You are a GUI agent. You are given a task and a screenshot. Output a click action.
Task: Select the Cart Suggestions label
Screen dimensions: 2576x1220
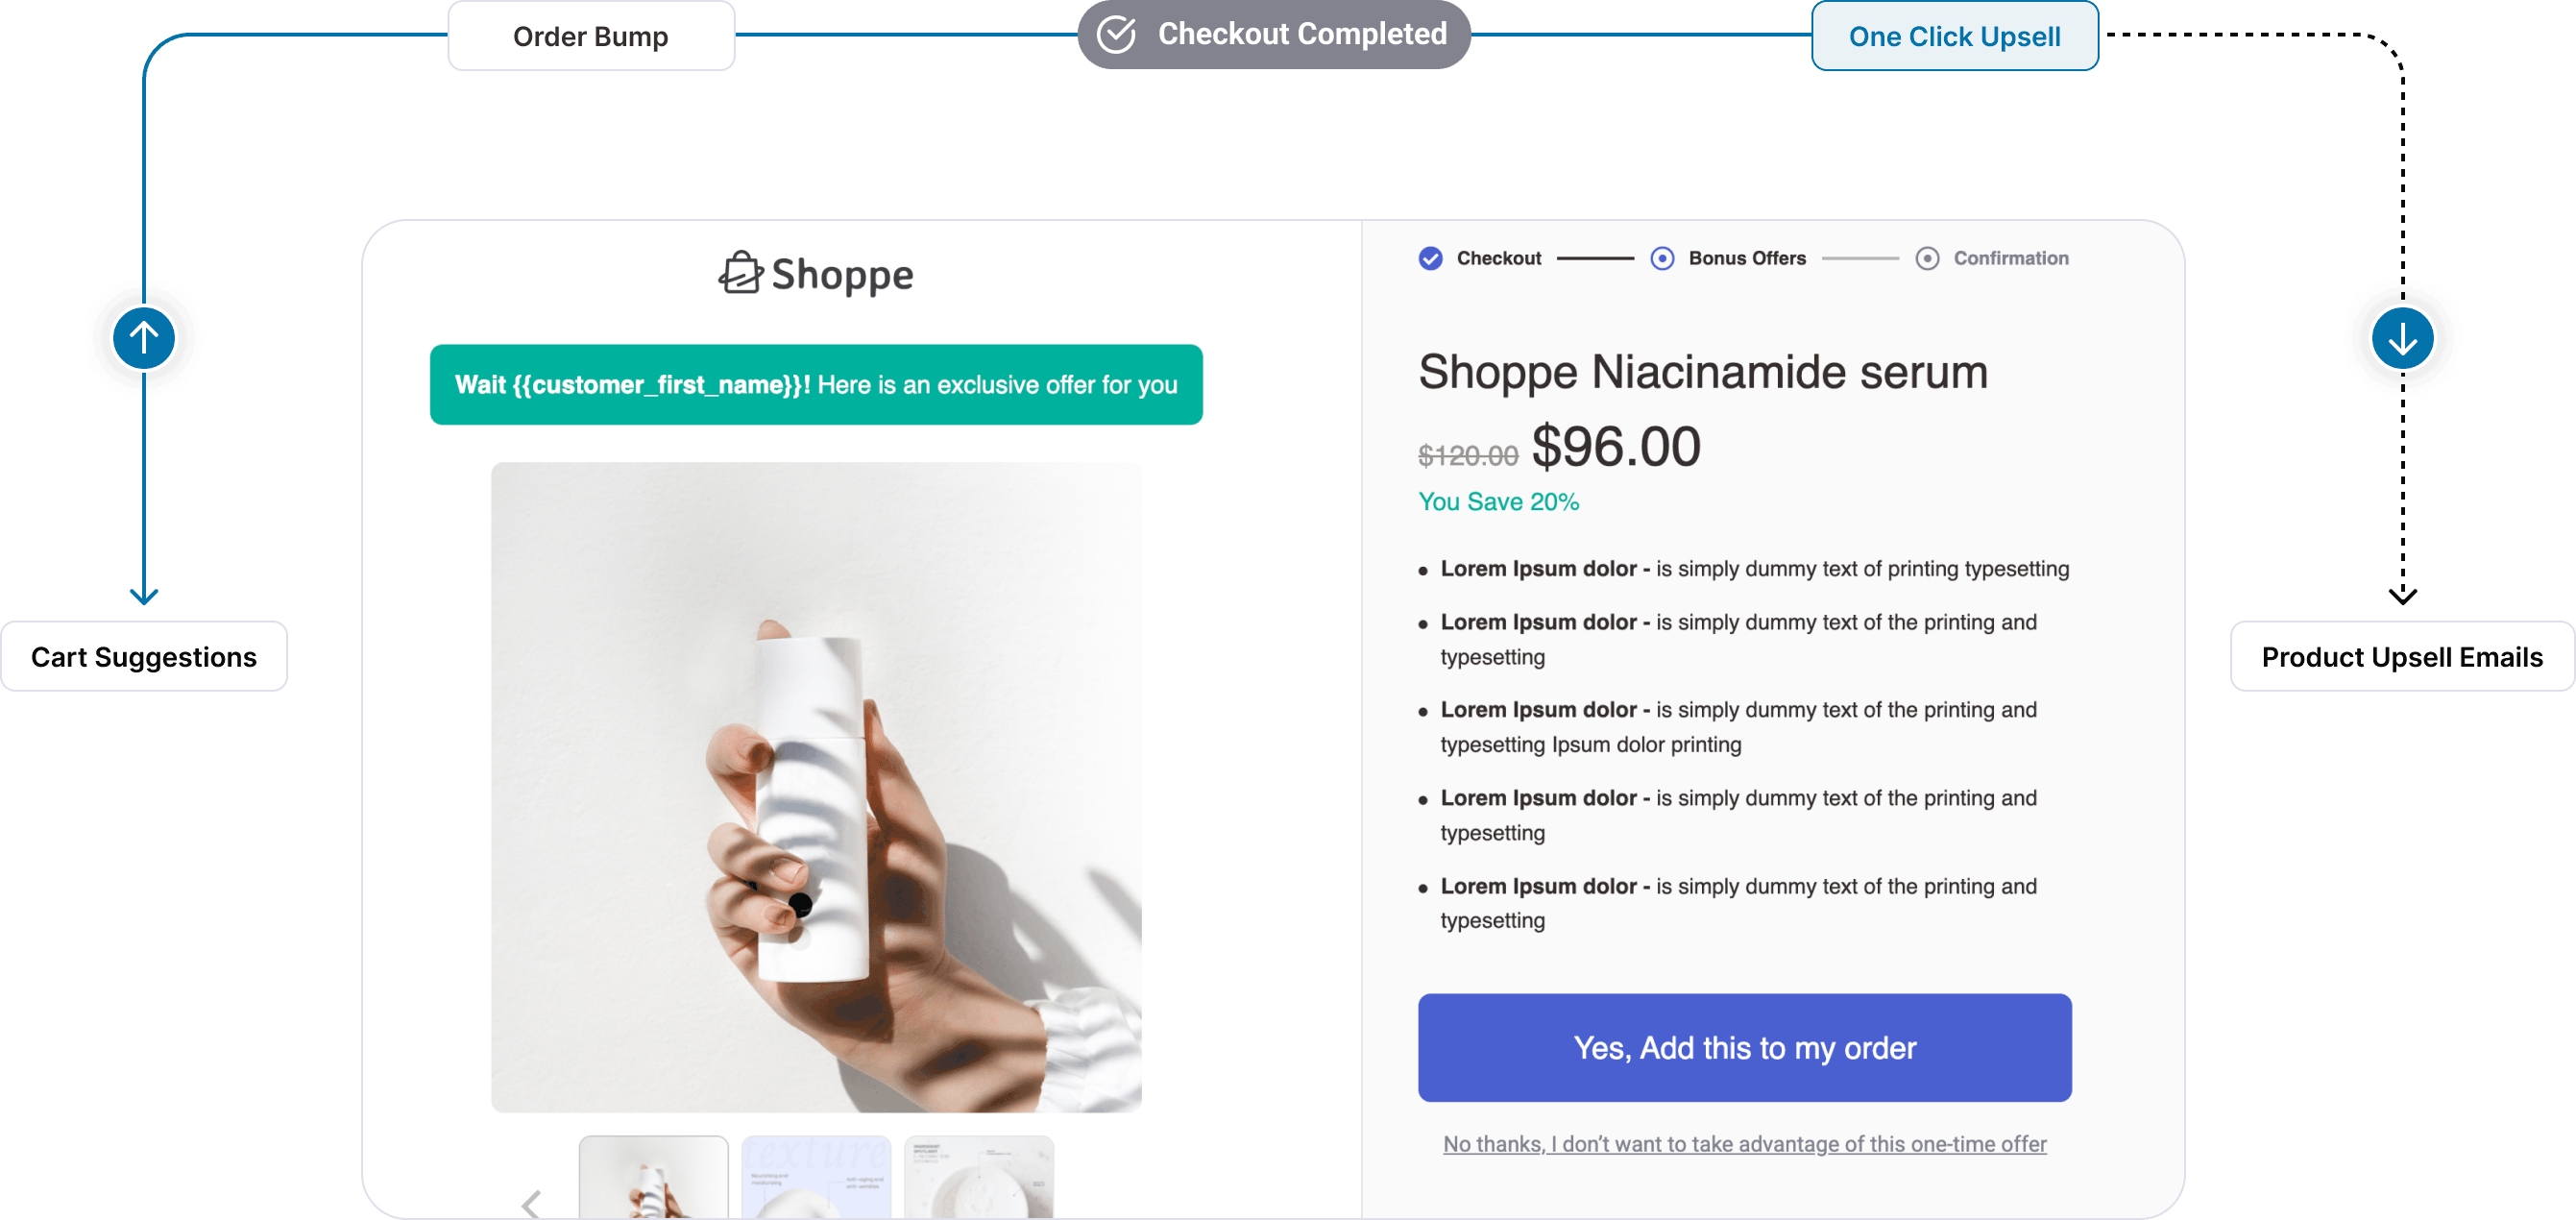144,656
